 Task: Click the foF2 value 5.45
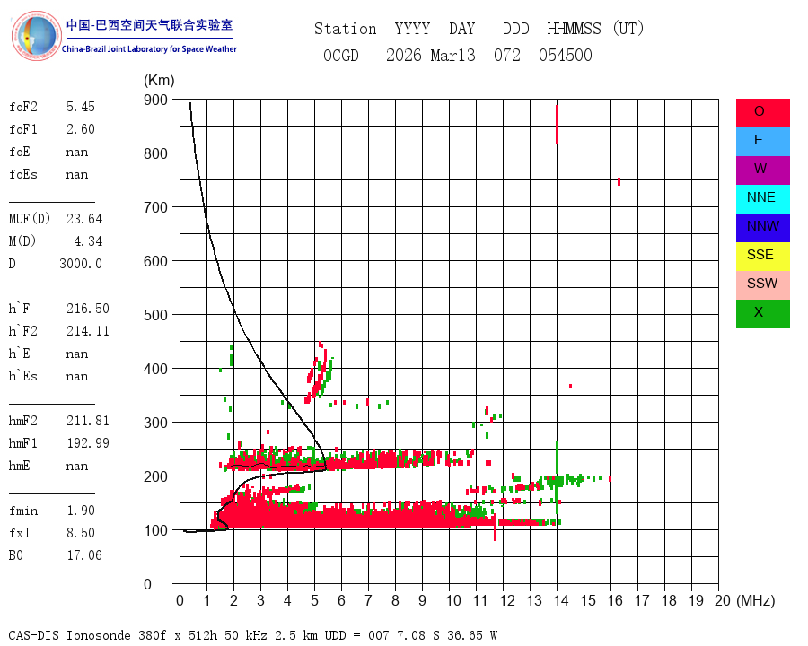pyautogui.click(x=81, y=107)
